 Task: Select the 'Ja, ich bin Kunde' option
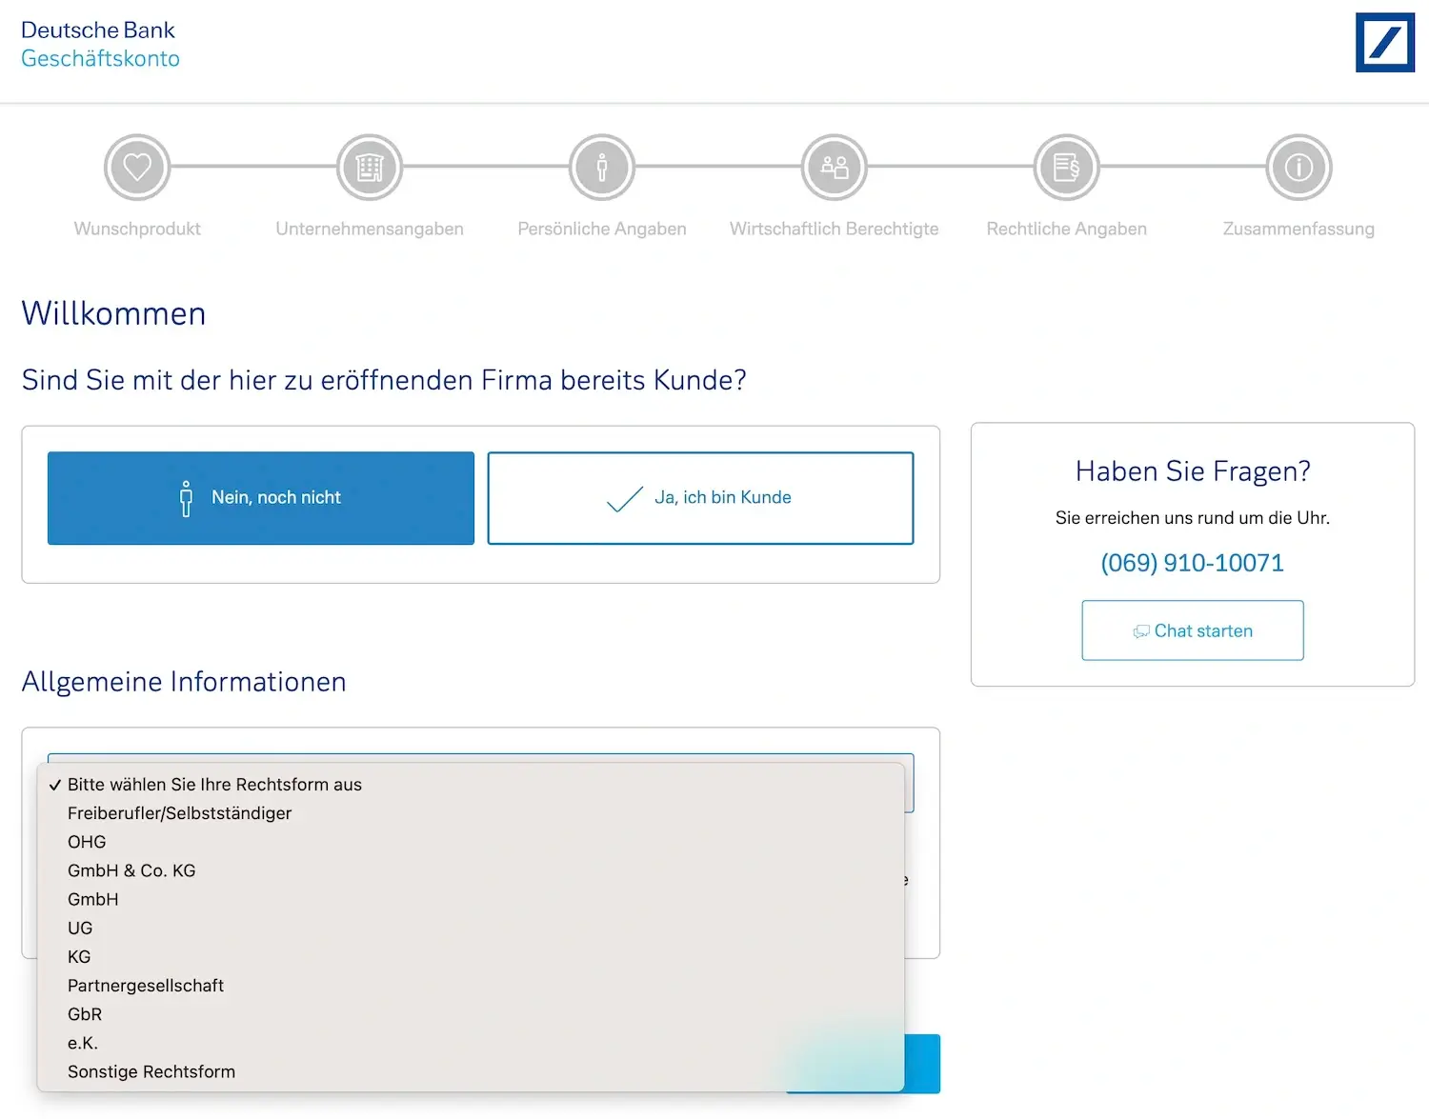tap(700, 498)
